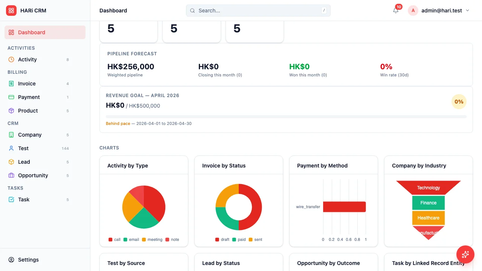Screen dimensions: 482x271
Task: Click the Payment card icon
Action: point(11,97)
